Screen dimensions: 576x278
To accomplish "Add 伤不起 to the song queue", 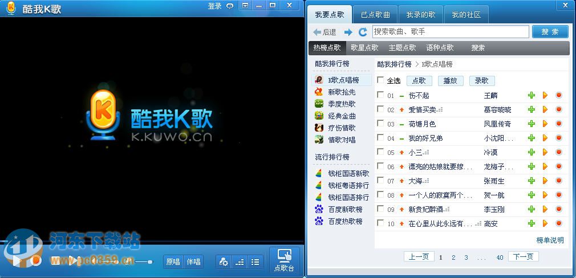I will (531, 95).
